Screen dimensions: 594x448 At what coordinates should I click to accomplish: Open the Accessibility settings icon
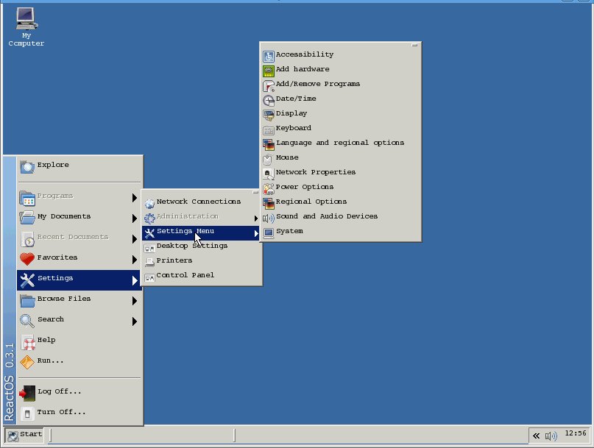coord(269,54)
